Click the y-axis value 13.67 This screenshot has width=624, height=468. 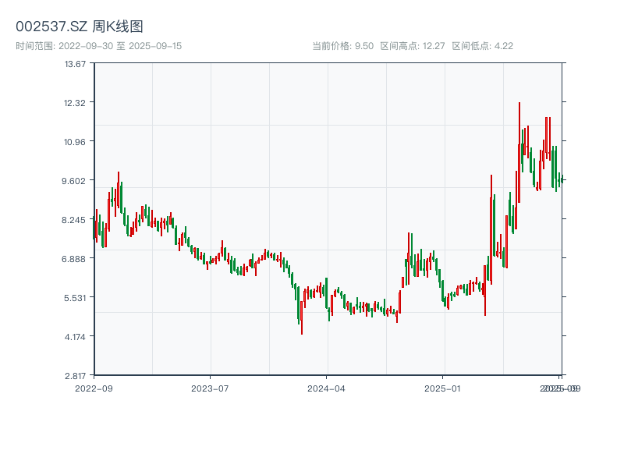(75, 64)
